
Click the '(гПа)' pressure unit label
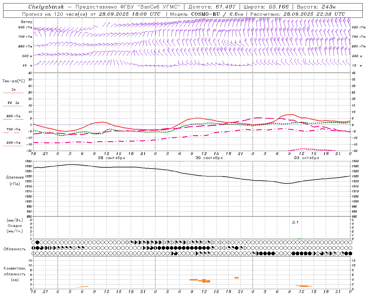pos(15,184)
